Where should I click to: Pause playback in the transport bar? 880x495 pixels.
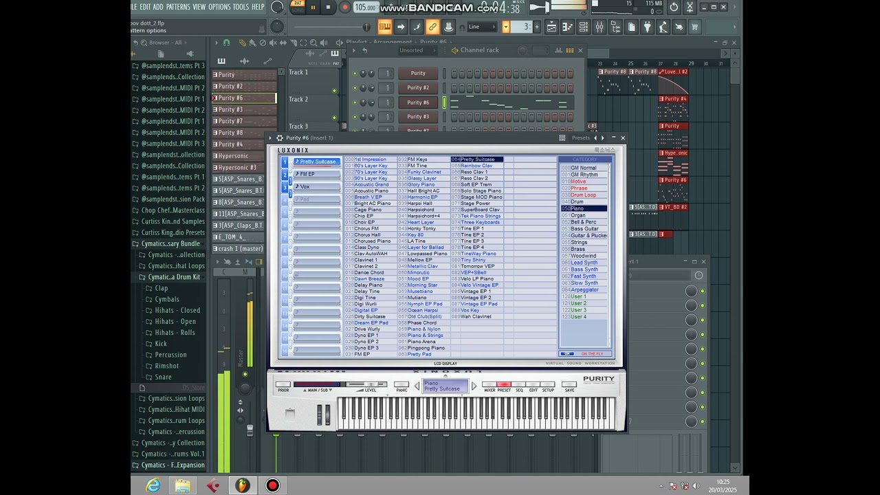313,8
